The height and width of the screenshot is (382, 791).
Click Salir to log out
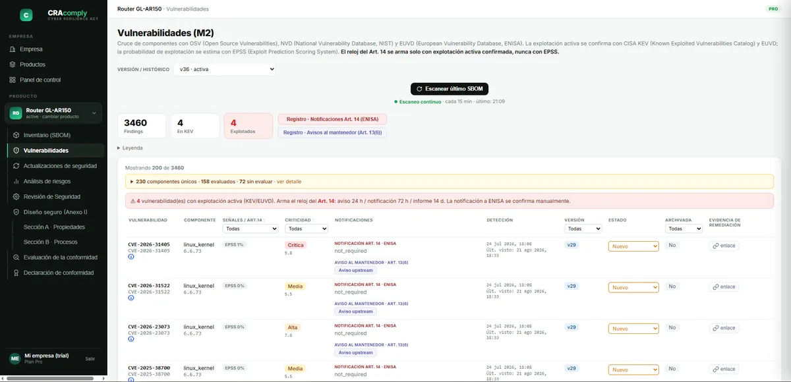90,359
